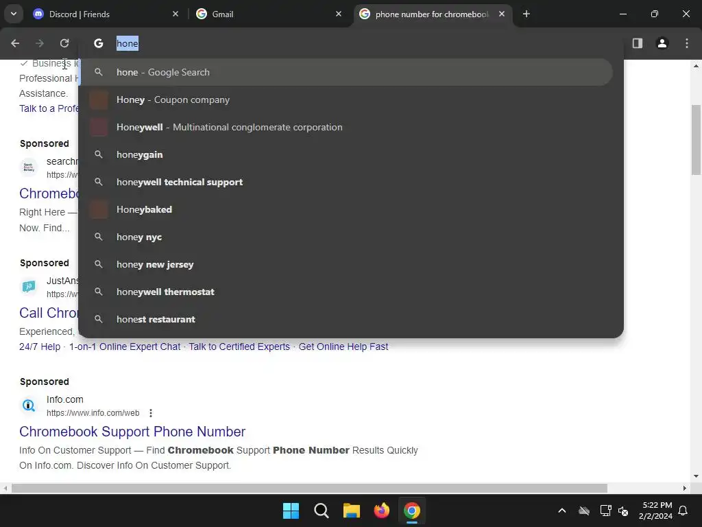Open the clock showing 5:22 PM
The width and height of the screenshot is (702, 527).
click(x=656, y=511)
